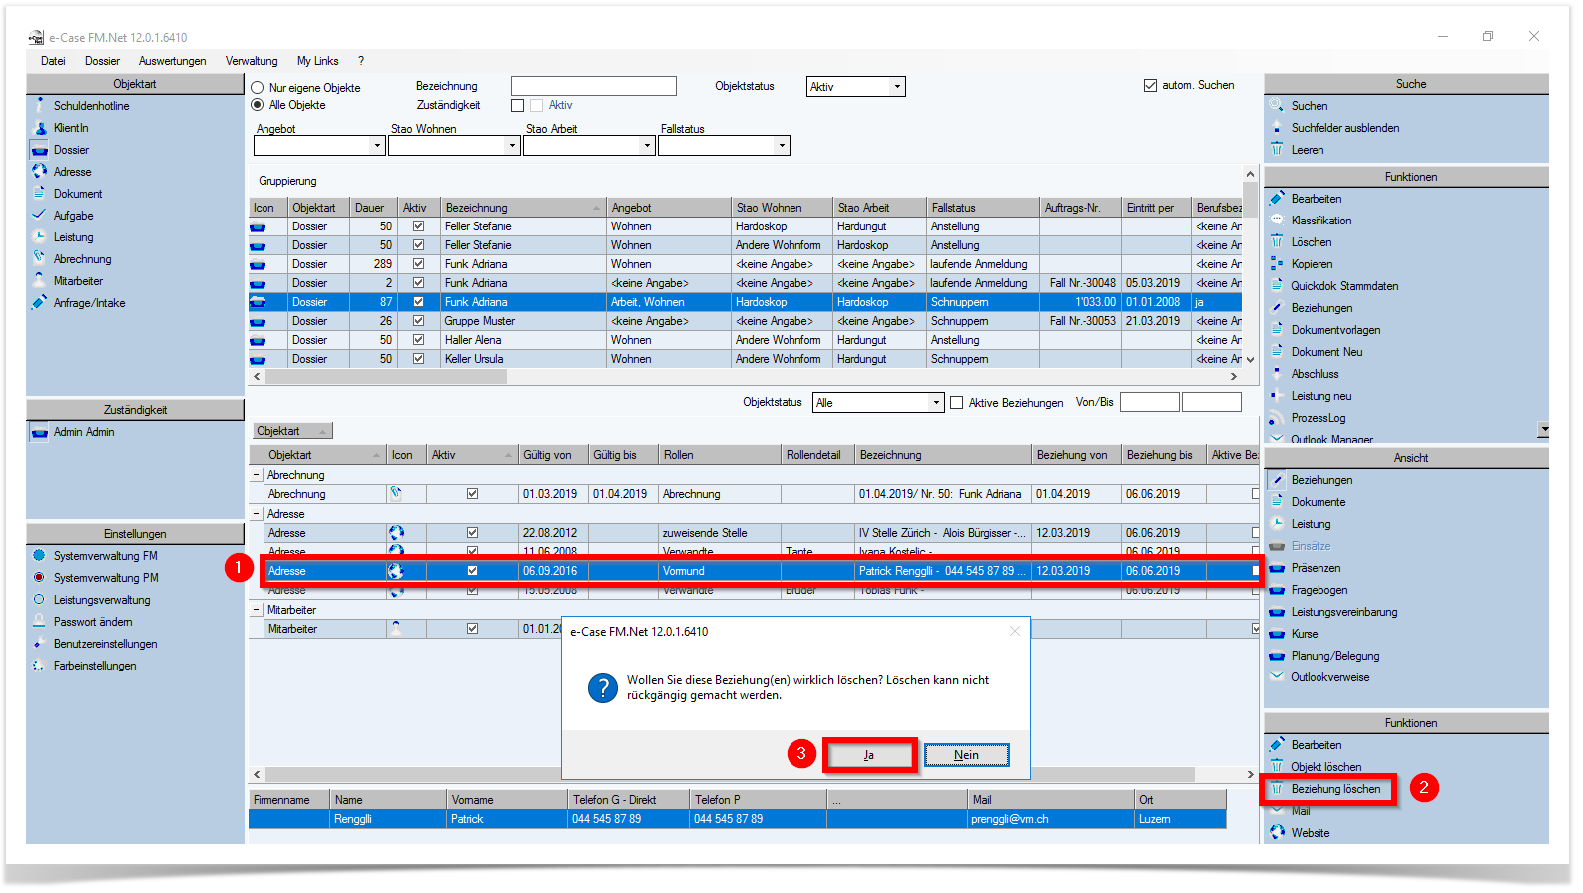Open Anfrage/Intake icon
The height and width of the screenshot is (893, 1583).
coord(40,303)
